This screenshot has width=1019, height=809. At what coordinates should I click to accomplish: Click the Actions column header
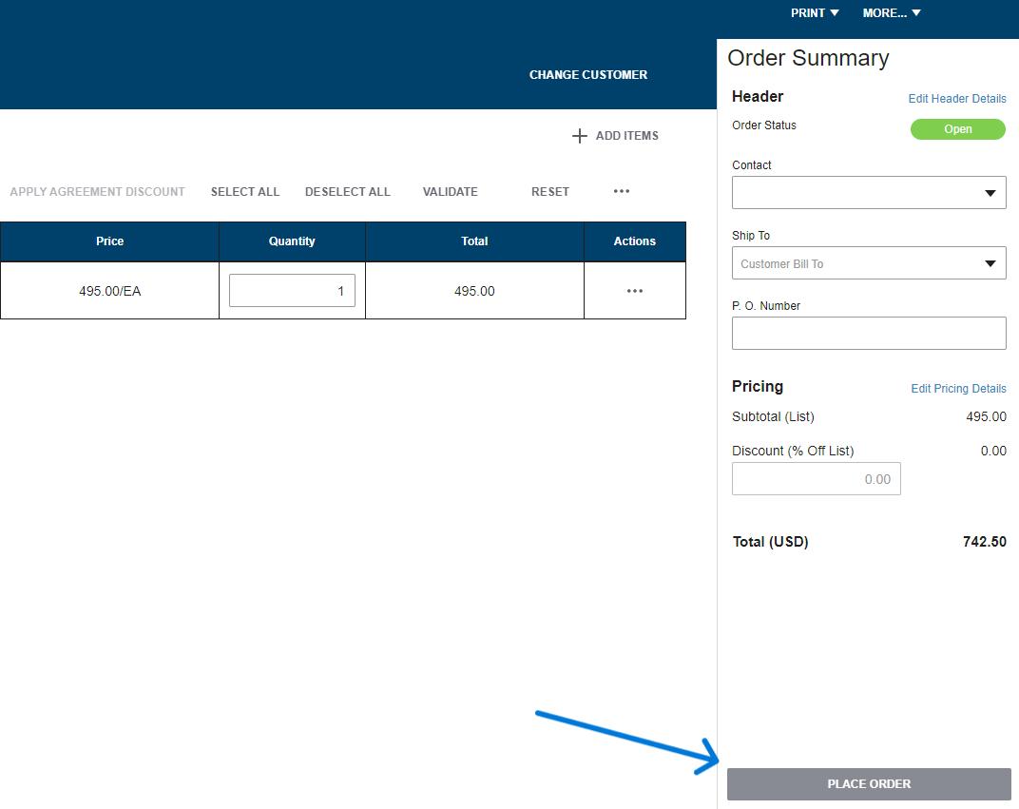[635, 241]
